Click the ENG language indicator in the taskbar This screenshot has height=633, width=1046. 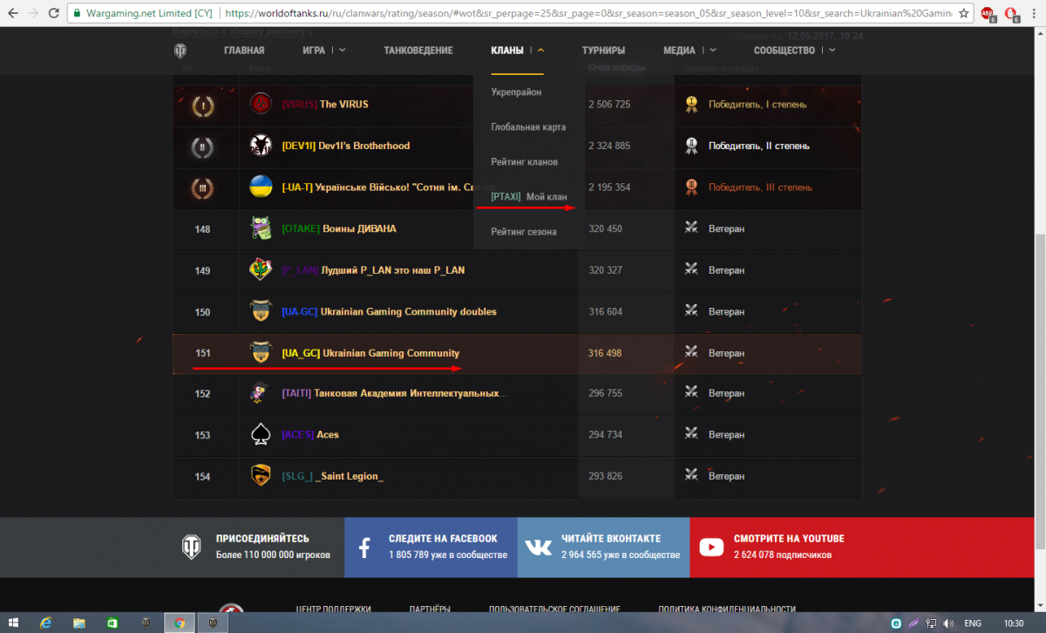click(972, 623)
